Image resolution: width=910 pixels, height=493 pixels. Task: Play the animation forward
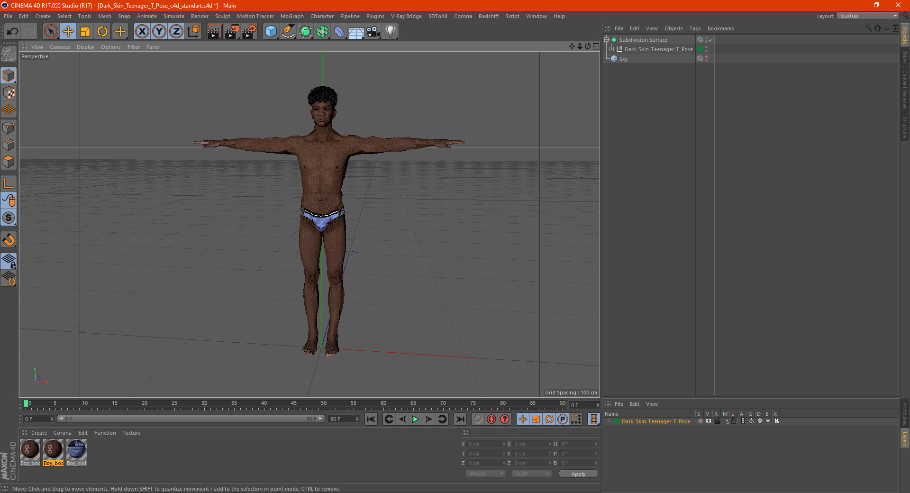415,419
